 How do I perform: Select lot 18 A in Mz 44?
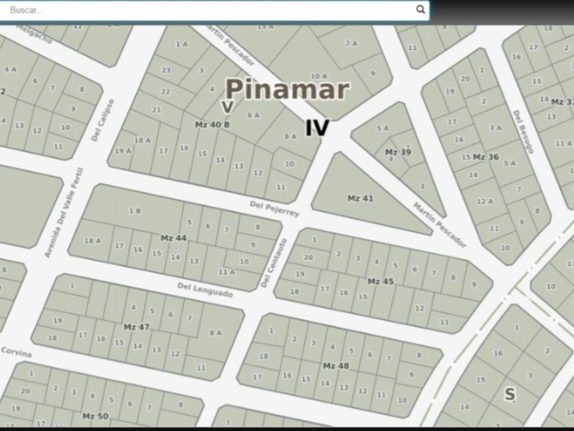coord(93,241)
